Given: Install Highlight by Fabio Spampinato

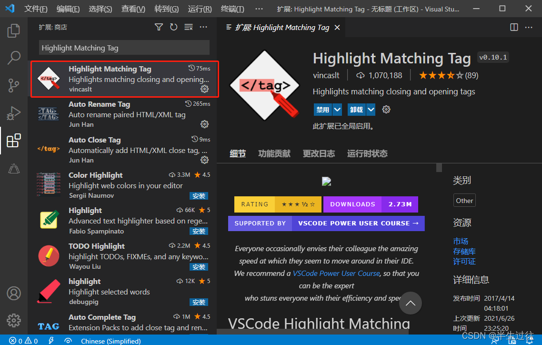Looking at the screenshot, I should (x=199, y=231).
